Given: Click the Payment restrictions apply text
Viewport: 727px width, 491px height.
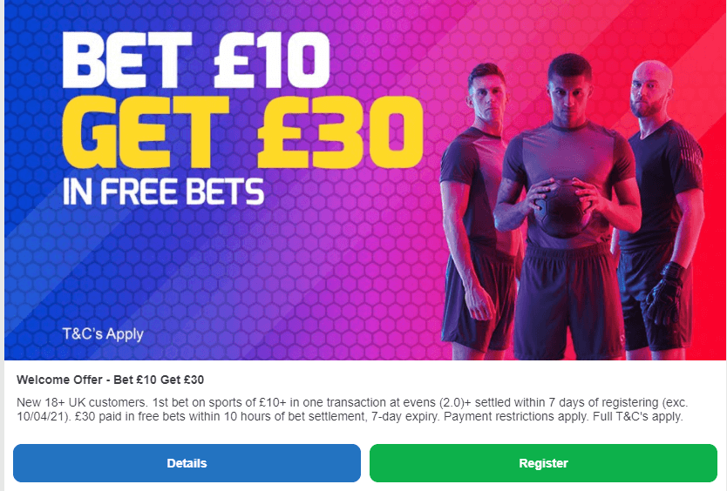Looking at the screenshot, I should pyautogui.click(x=517, y=416).
